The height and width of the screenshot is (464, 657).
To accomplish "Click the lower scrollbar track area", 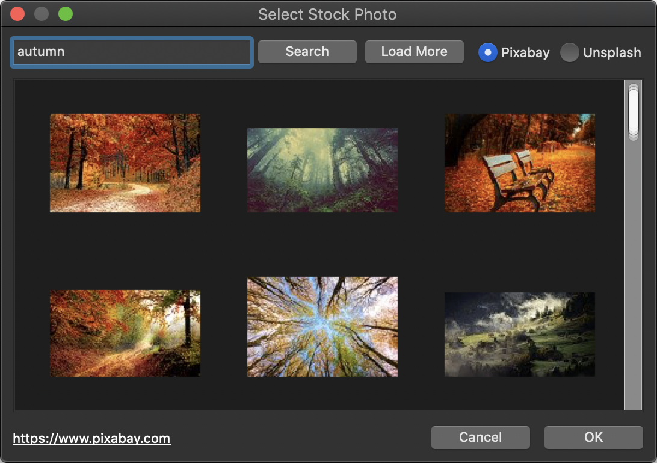I will click(633, 301).
